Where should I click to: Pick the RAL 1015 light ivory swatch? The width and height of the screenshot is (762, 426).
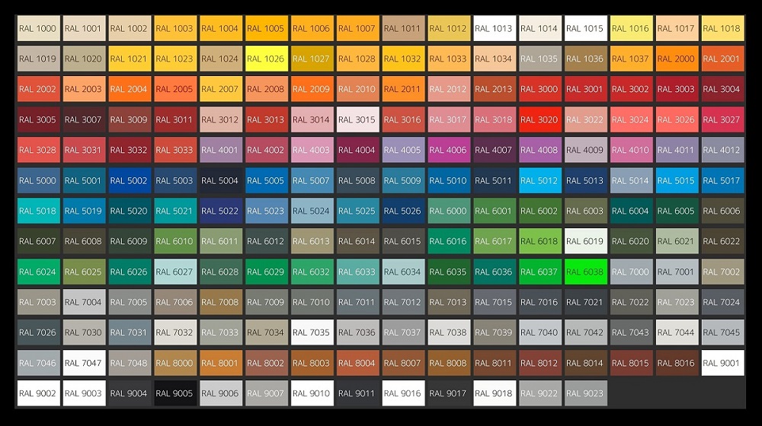click(585, 28)
